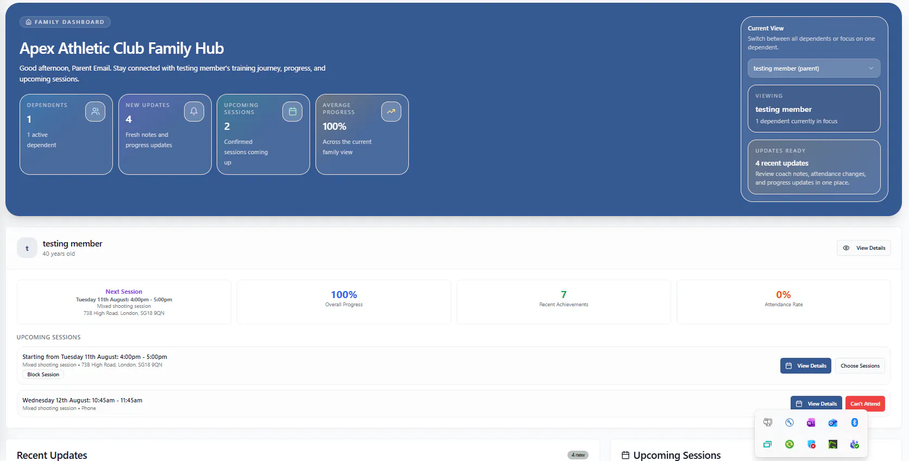Click View Details for Tuesday 11th August session
Viewport: 909px width, 461px height.
click(x=806, y=366)
